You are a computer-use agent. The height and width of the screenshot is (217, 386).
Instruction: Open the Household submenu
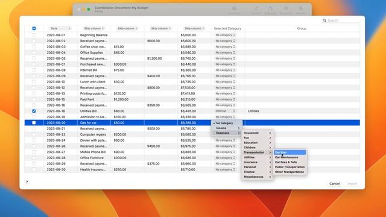[x=258, y=133]
